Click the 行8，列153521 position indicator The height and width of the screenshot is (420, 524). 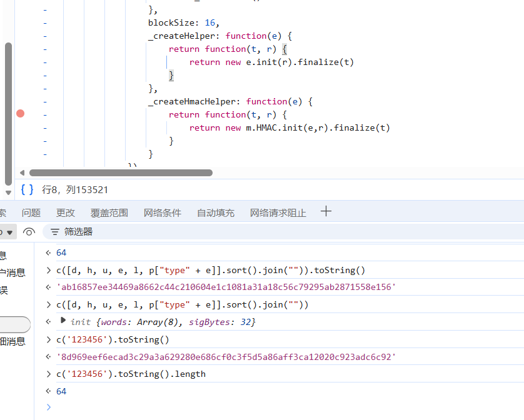[x=74, y=189]
